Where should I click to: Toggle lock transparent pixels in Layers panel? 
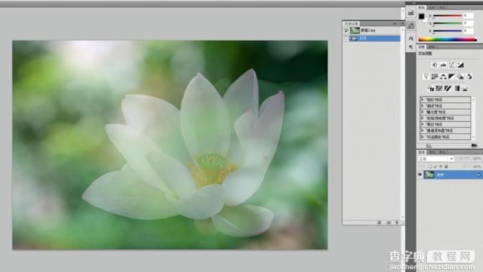(x=431, y=166)
